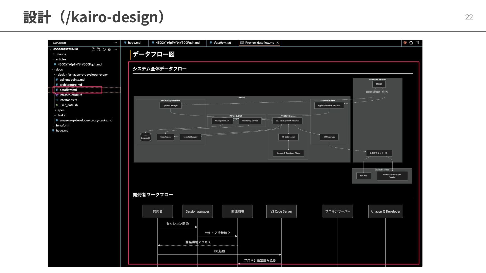Open the EXPLORER header more-actions menu

[x=115, y=43]
